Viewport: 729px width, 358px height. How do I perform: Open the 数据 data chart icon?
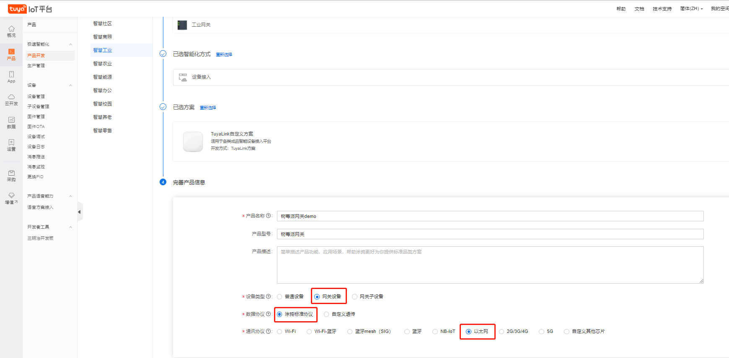(11, 120)
